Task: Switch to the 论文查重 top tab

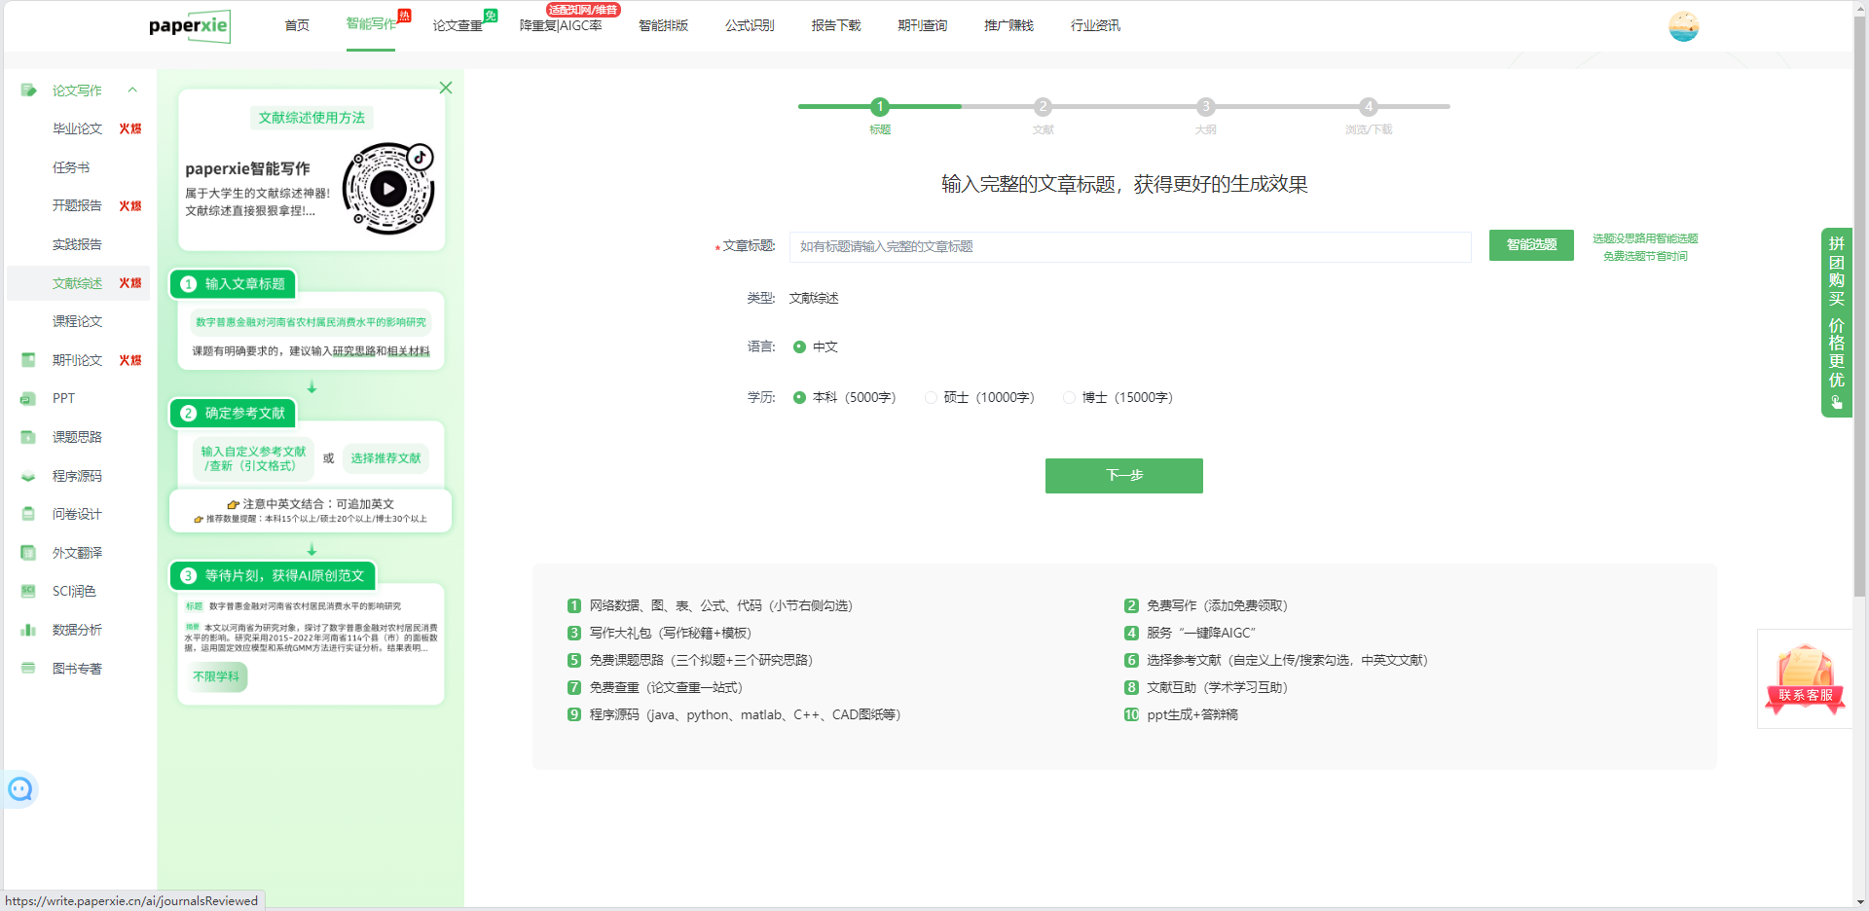Action: coord(458,25)
